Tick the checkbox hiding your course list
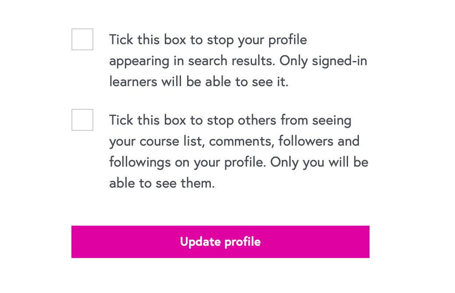 pyautogui.click(x=82, y=120)
